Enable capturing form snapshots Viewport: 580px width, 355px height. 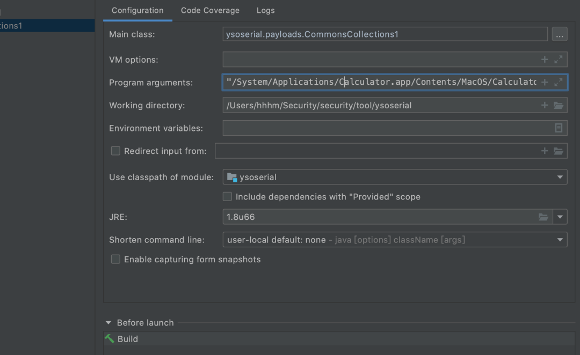pyautogui.click(x=115, y=259)
